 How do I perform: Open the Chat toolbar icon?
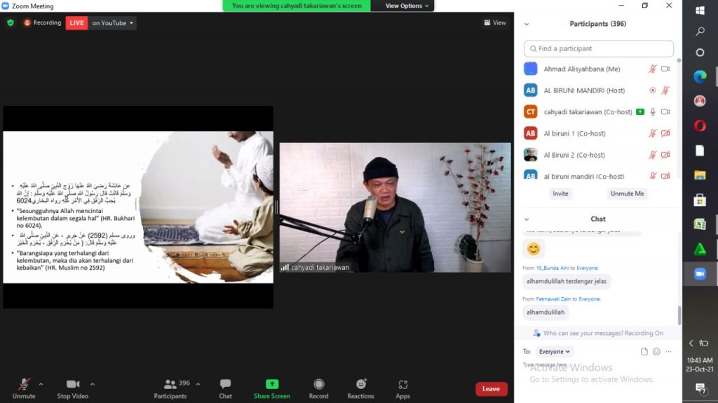coord(225,384)
